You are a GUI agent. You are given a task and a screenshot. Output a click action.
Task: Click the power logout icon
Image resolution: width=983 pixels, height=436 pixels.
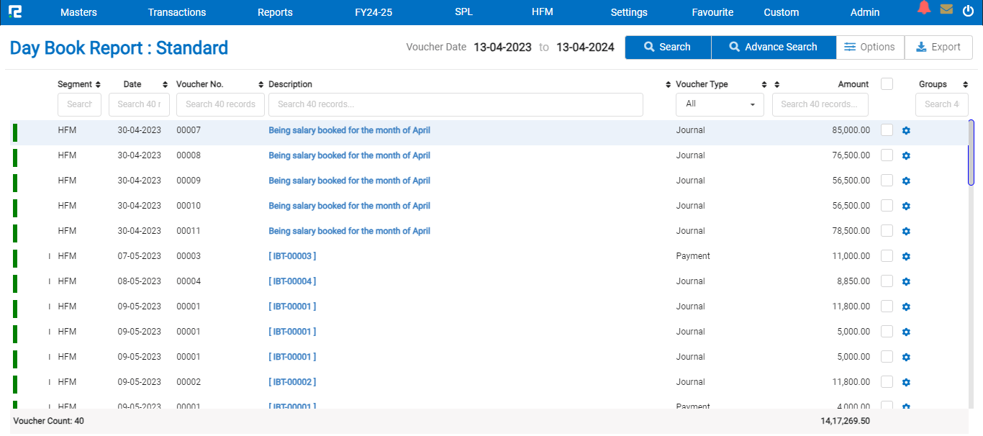click(x=968, y=10)
